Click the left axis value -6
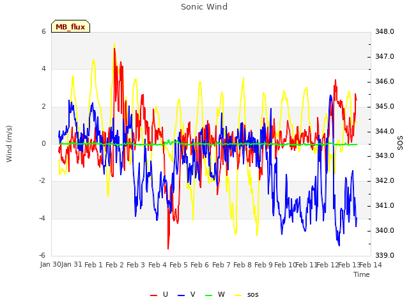The width and height of the screenshot is (409, 307). click(42, 255)
